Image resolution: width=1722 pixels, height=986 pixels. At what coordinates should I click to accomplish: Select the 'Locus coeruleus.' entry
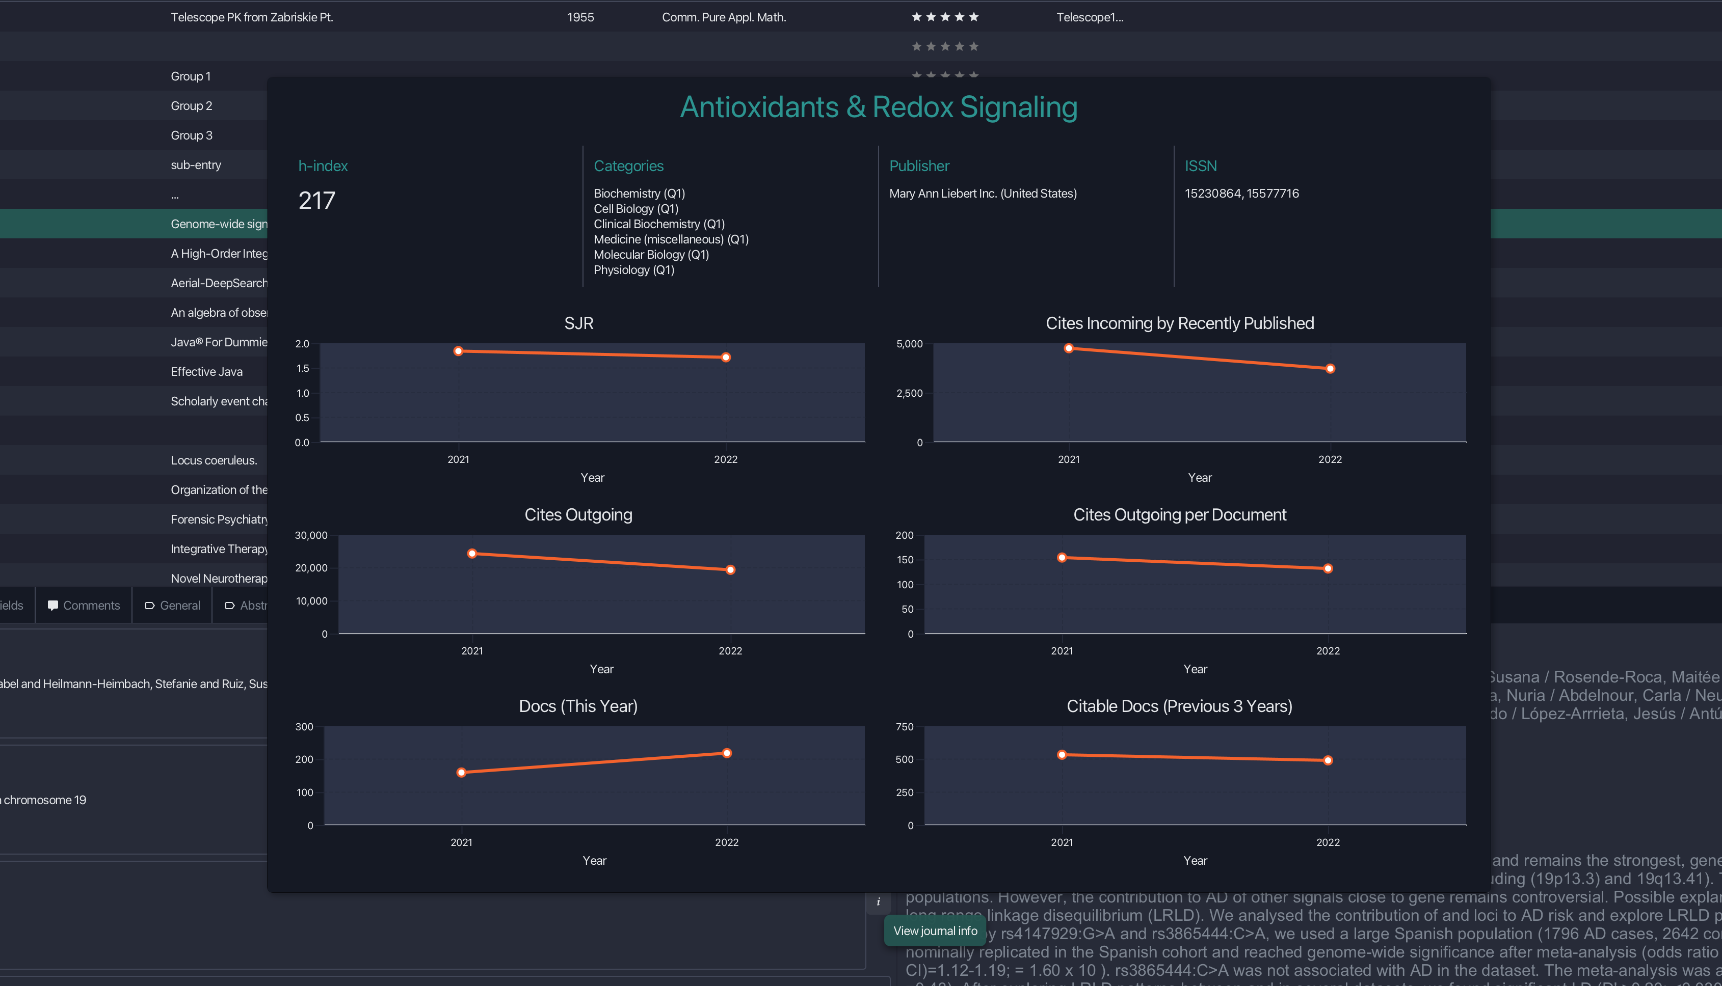(x=214, y=460)
